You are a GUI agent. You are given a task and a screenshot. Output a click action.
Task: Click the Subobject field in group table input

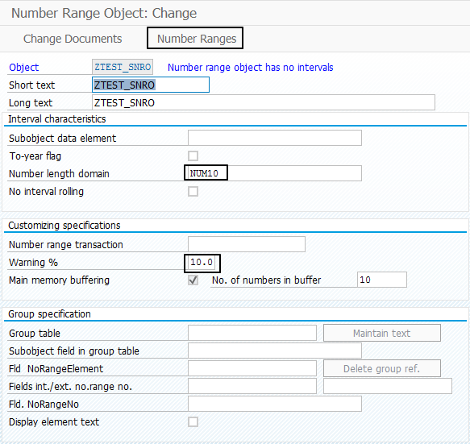coord(275,351)
